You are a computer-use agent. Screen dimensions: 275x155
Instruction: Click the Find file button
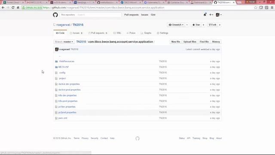pyautogui.click(x=204, y=42)
